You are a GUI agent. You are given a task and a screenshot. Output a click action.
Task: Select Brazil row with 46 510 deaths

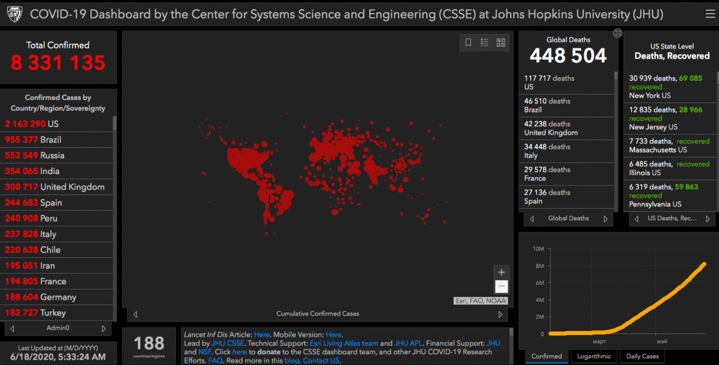coord(566,105)
